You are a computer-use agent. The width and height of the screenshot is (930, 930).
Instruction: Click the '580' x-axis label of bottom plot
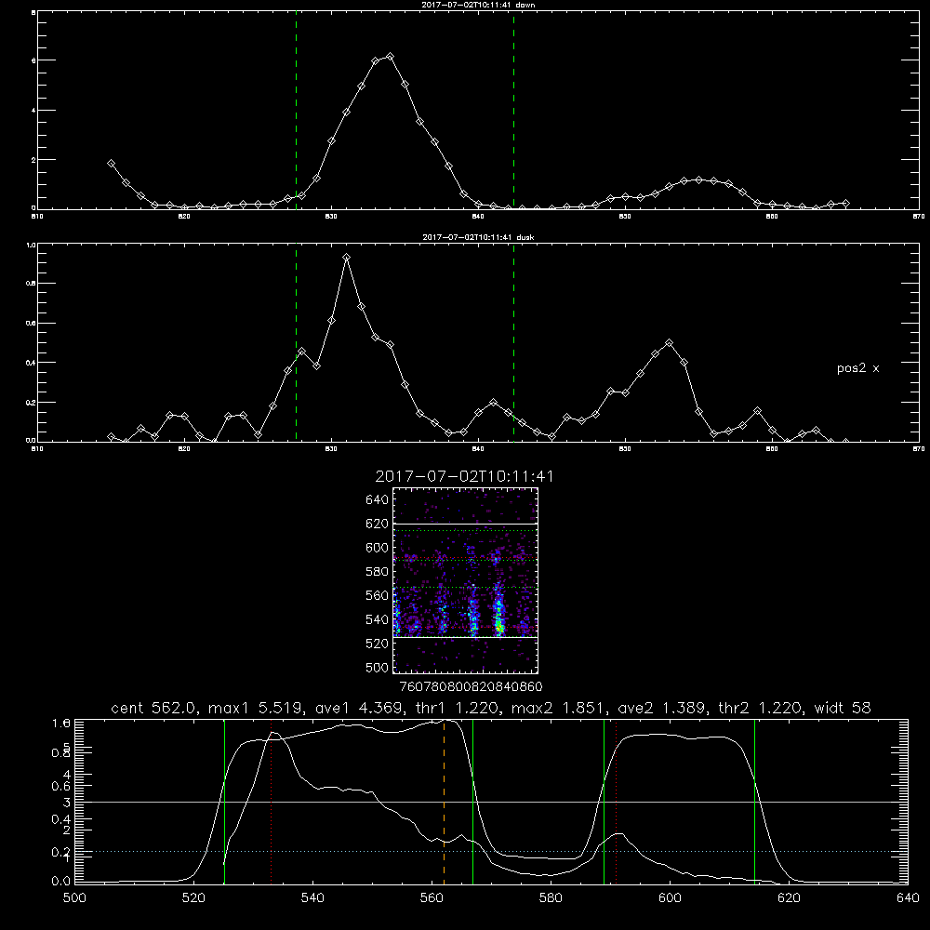551,898
